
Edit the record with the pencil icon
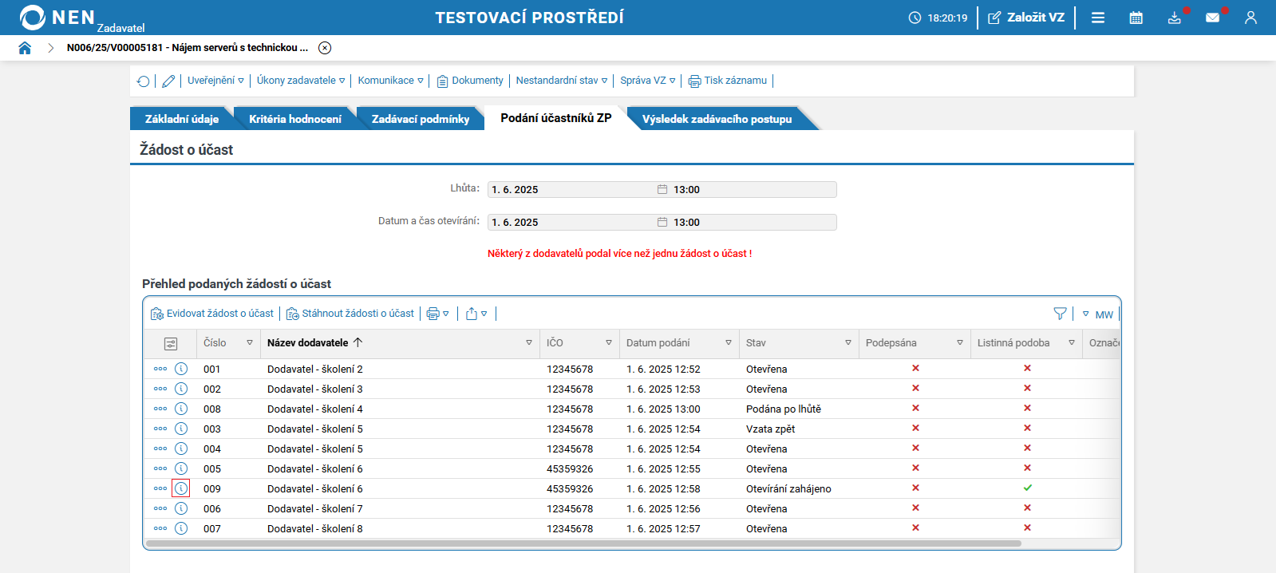coord(168,81)
